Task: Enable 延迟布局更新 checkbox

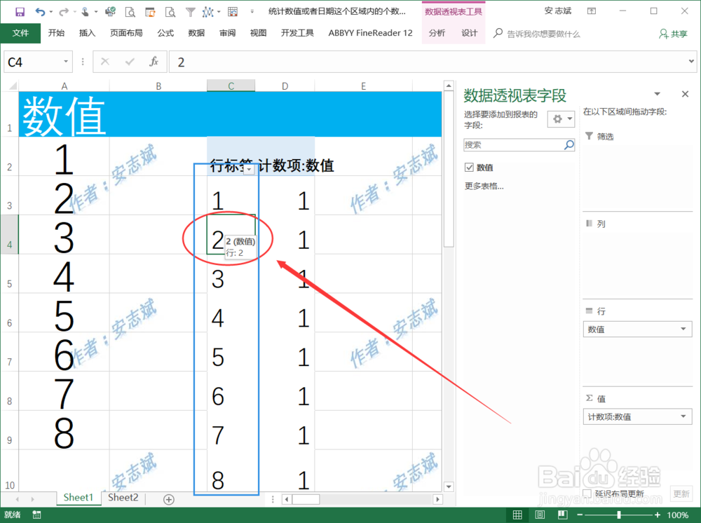Action: click(587, 493)
